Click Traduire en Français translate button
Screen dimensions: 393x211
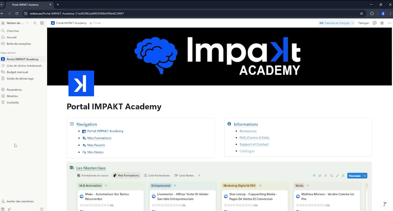(334, 23)
